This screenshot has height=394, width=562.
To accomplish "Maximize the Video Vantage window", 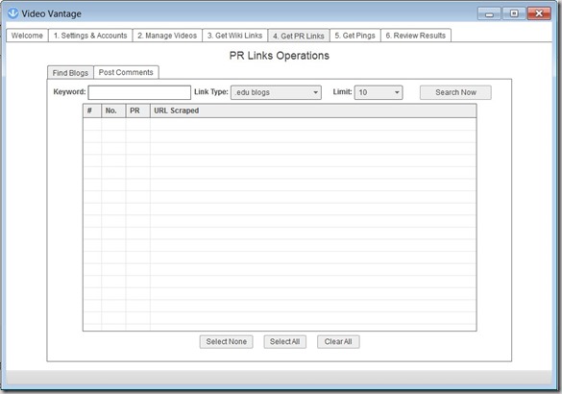I will (514, 13).
